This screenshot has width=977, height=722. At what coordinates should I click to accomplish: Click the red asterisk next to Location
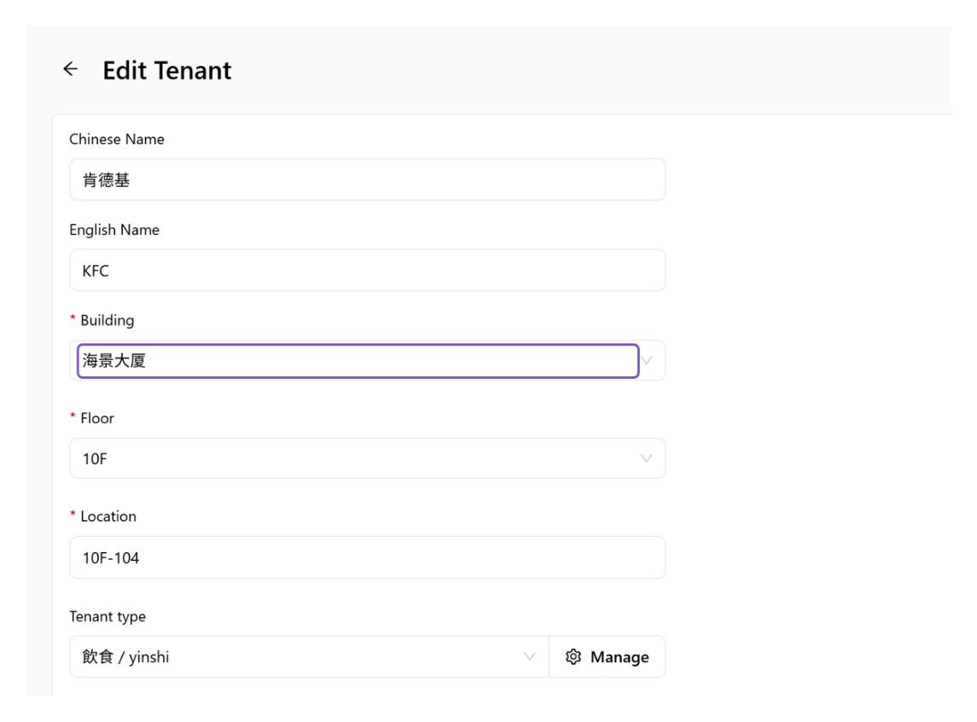[73, 514]
